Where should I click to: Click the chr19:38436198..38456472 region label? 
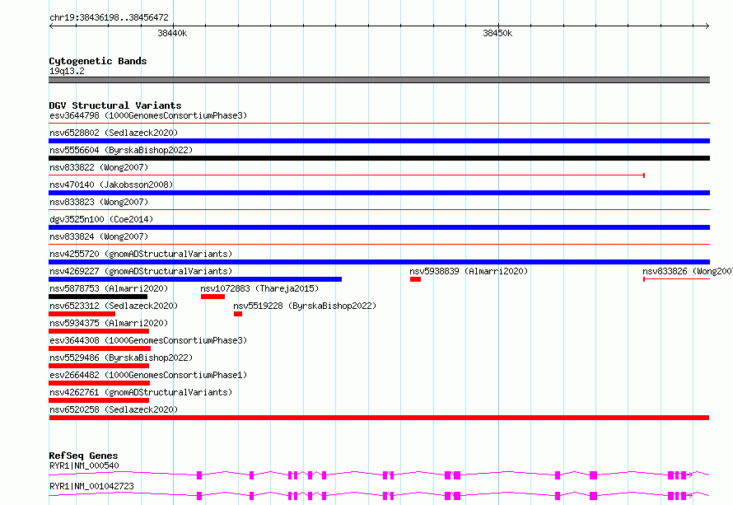pos(109,17)
